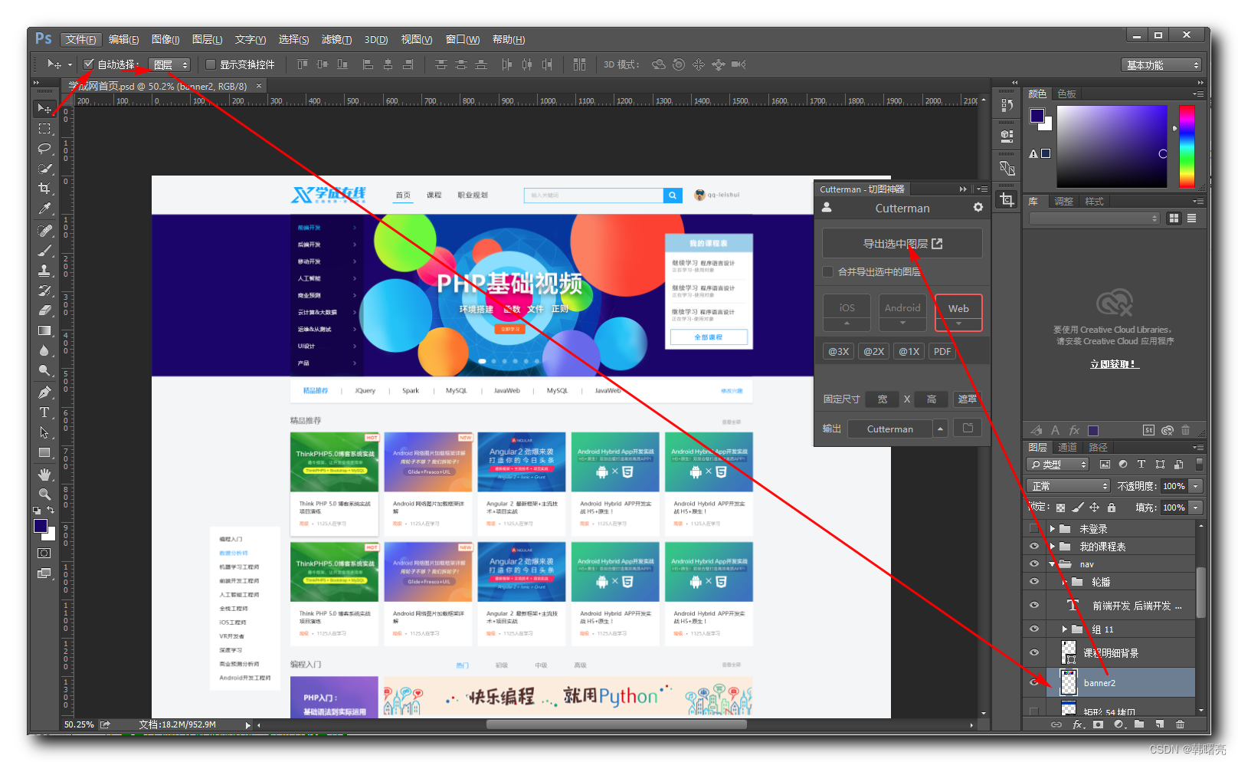Select the Crop tool in the toolbox
This screenshot has height=762, width=1238.
(x=44, y=189)
